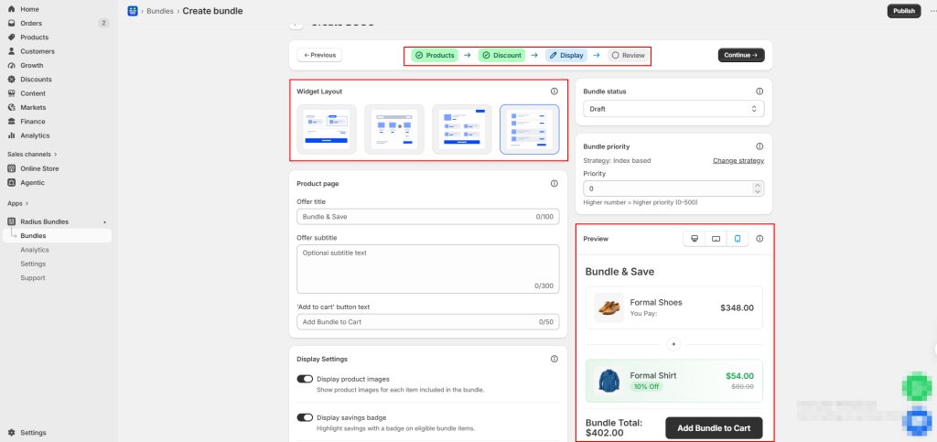Toggle Display product images switch
This screenshot has width=937, height=442.
click(x=305, y=379)
